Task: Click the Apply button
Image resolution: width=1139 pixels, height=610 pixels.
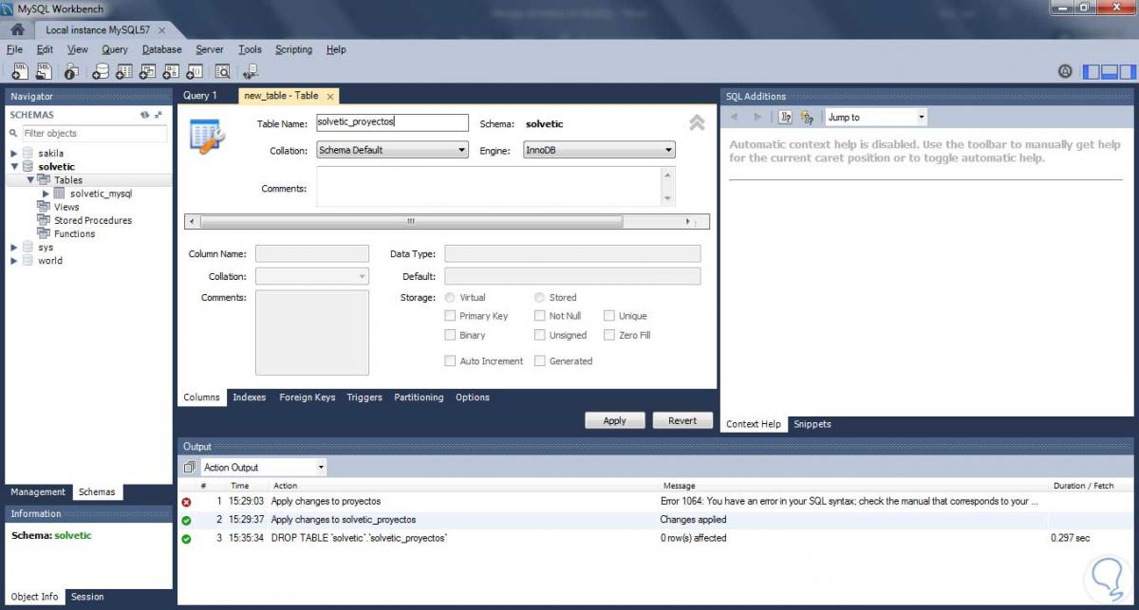Action: [614, 420]
